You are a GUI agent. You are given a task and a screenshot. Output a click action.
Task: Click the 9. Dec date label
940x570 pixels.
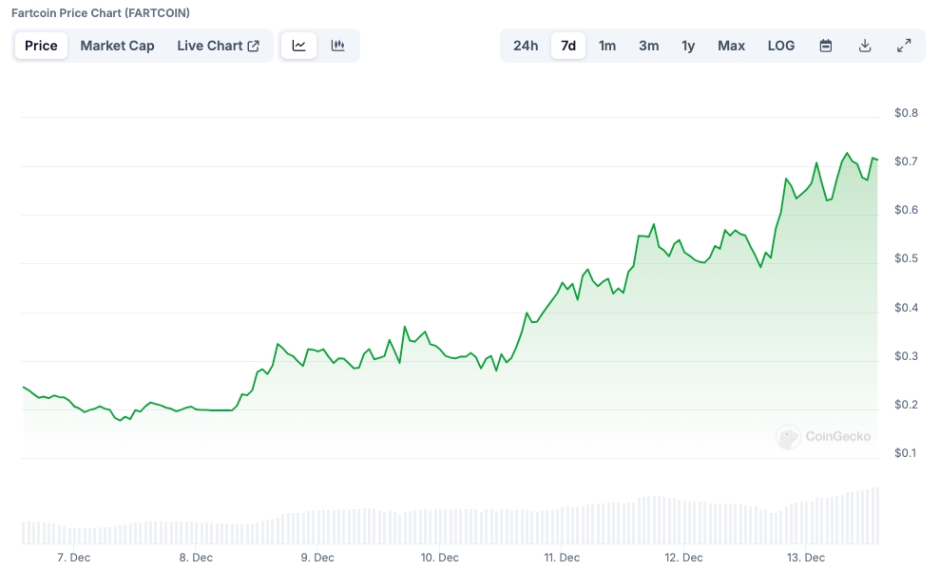click(x=317, y=558)
